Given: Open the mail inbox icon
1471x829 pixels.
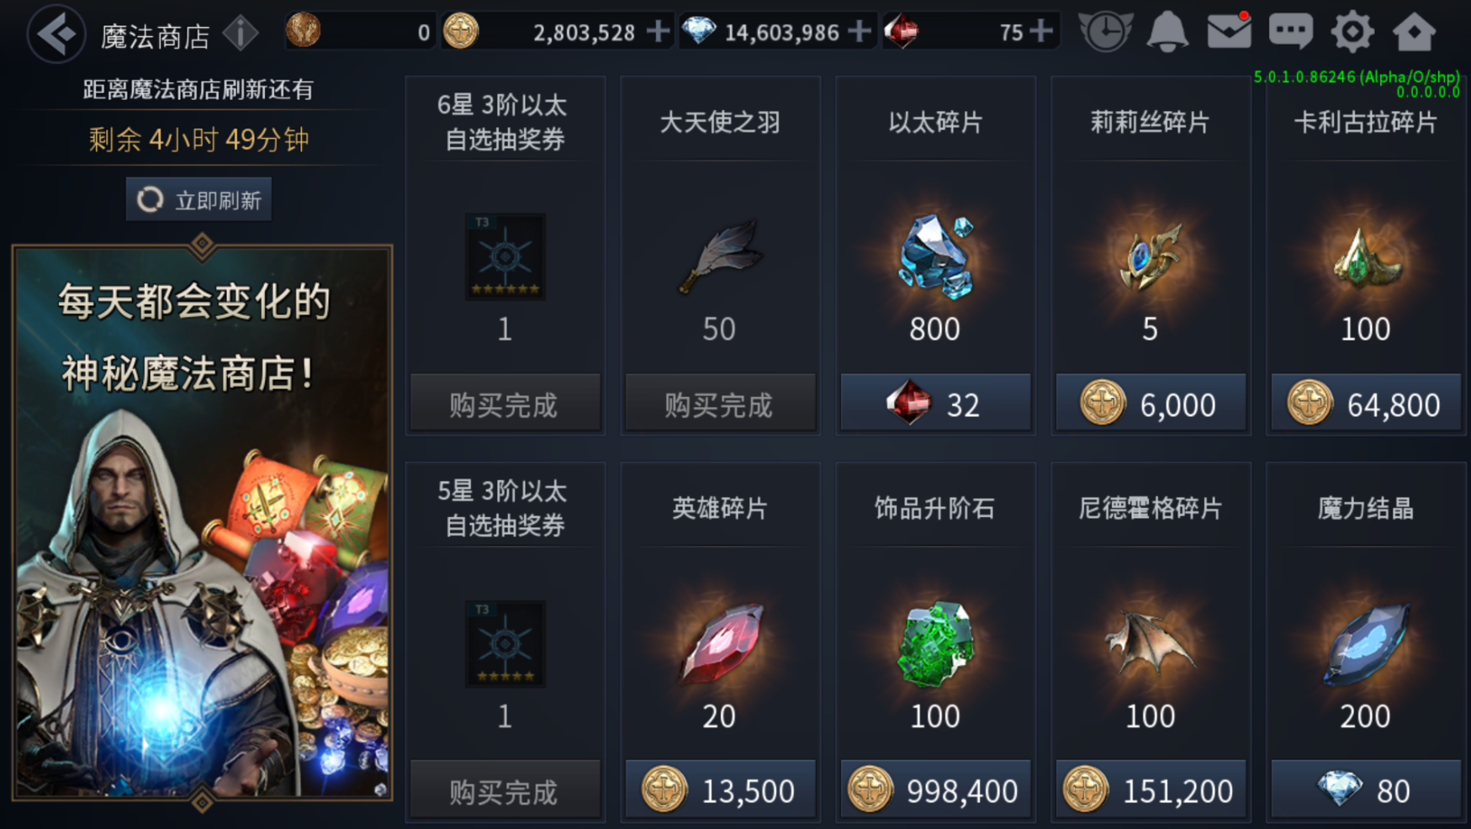Looking at the screenshot, I should [1229, 32].
